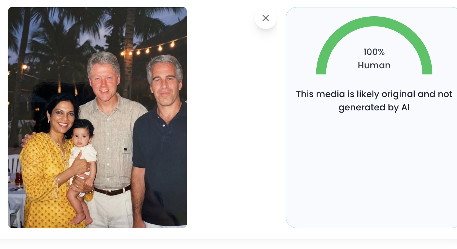Click the string lights in the photo
Image resolution: width=457 pixels, height=249 pixels.
[x=147, y=51]
